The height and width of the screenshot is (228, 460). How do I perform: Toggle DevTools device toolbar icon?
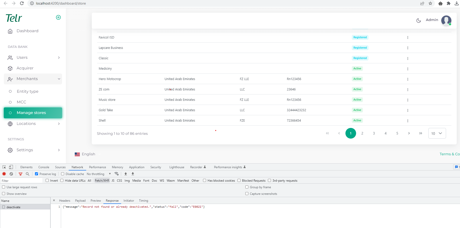pos(11,167)
